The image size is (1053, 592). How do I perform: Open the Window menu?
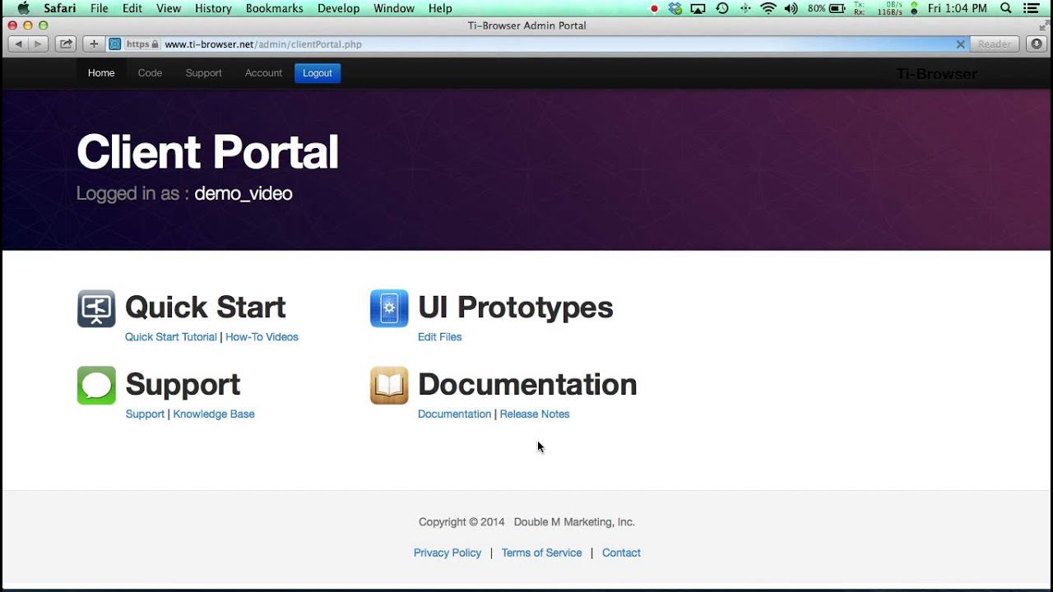pyautogui.click(x=393, y=8)
